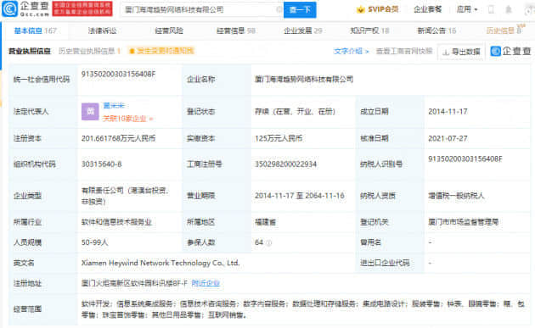Select the taxpayer ID value in 纳税人识别号 row
535x328 pixels.
(x=465, y=159)
